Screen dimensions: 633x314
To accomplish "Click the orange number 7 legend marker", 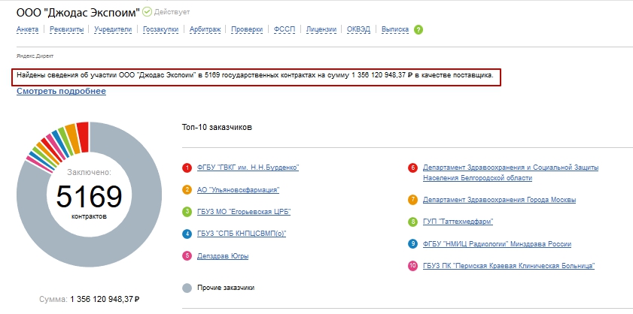I will pyautogui.click(x=412, y=200).
